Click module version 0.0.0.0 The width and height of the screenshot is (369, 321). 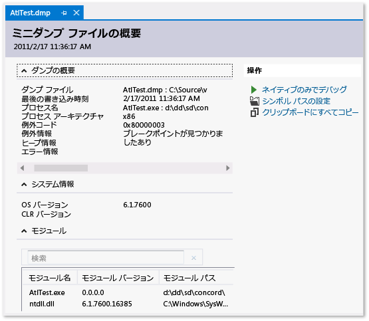[93, 292]
